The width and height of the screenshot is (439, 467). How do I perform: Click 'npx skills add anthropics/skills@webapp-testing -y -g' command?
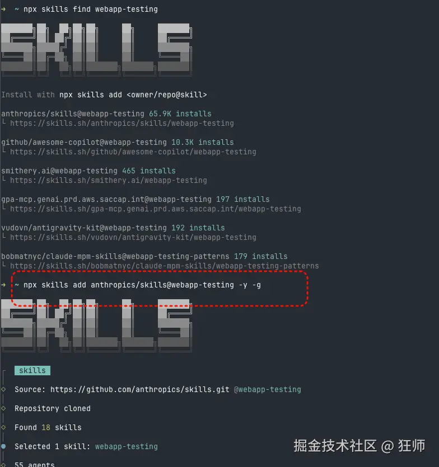click(142, 285)
